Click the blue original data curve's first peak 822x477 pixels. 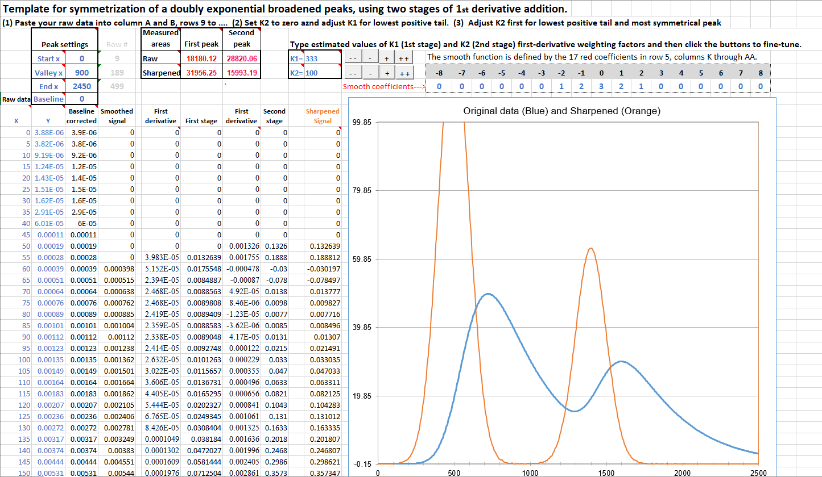(488, 294)
